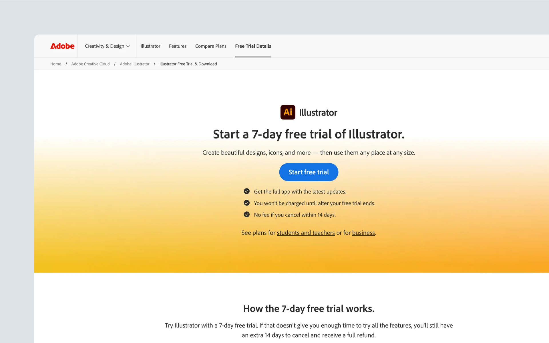
Task: Open plans for students and teachers
Action: [x=306, y=233]
